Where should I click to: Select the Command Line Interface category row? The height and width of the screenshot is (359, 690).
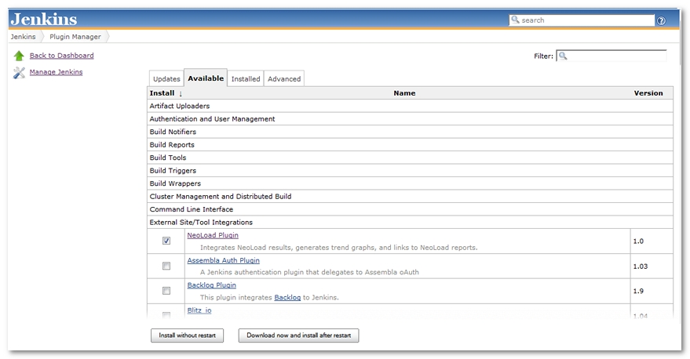pos(410,209)
